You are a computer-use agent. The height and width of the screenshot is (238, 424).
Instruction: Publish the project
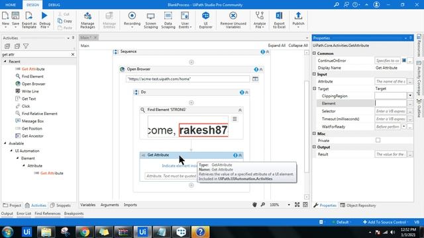pos(298,19)
